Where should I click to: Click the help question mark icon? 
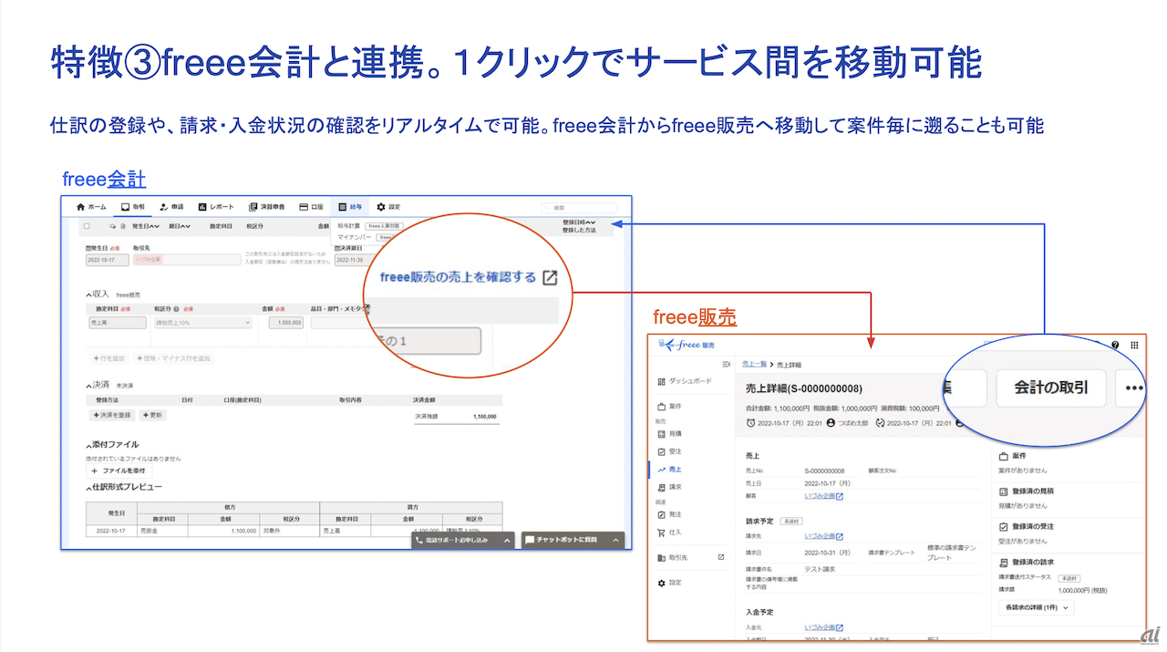click(x=1115, y=345)
